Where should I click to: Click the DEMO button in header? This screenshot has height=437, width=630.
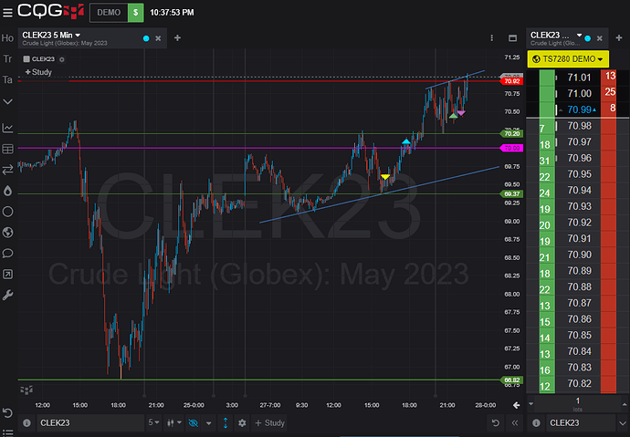point(106,13)
